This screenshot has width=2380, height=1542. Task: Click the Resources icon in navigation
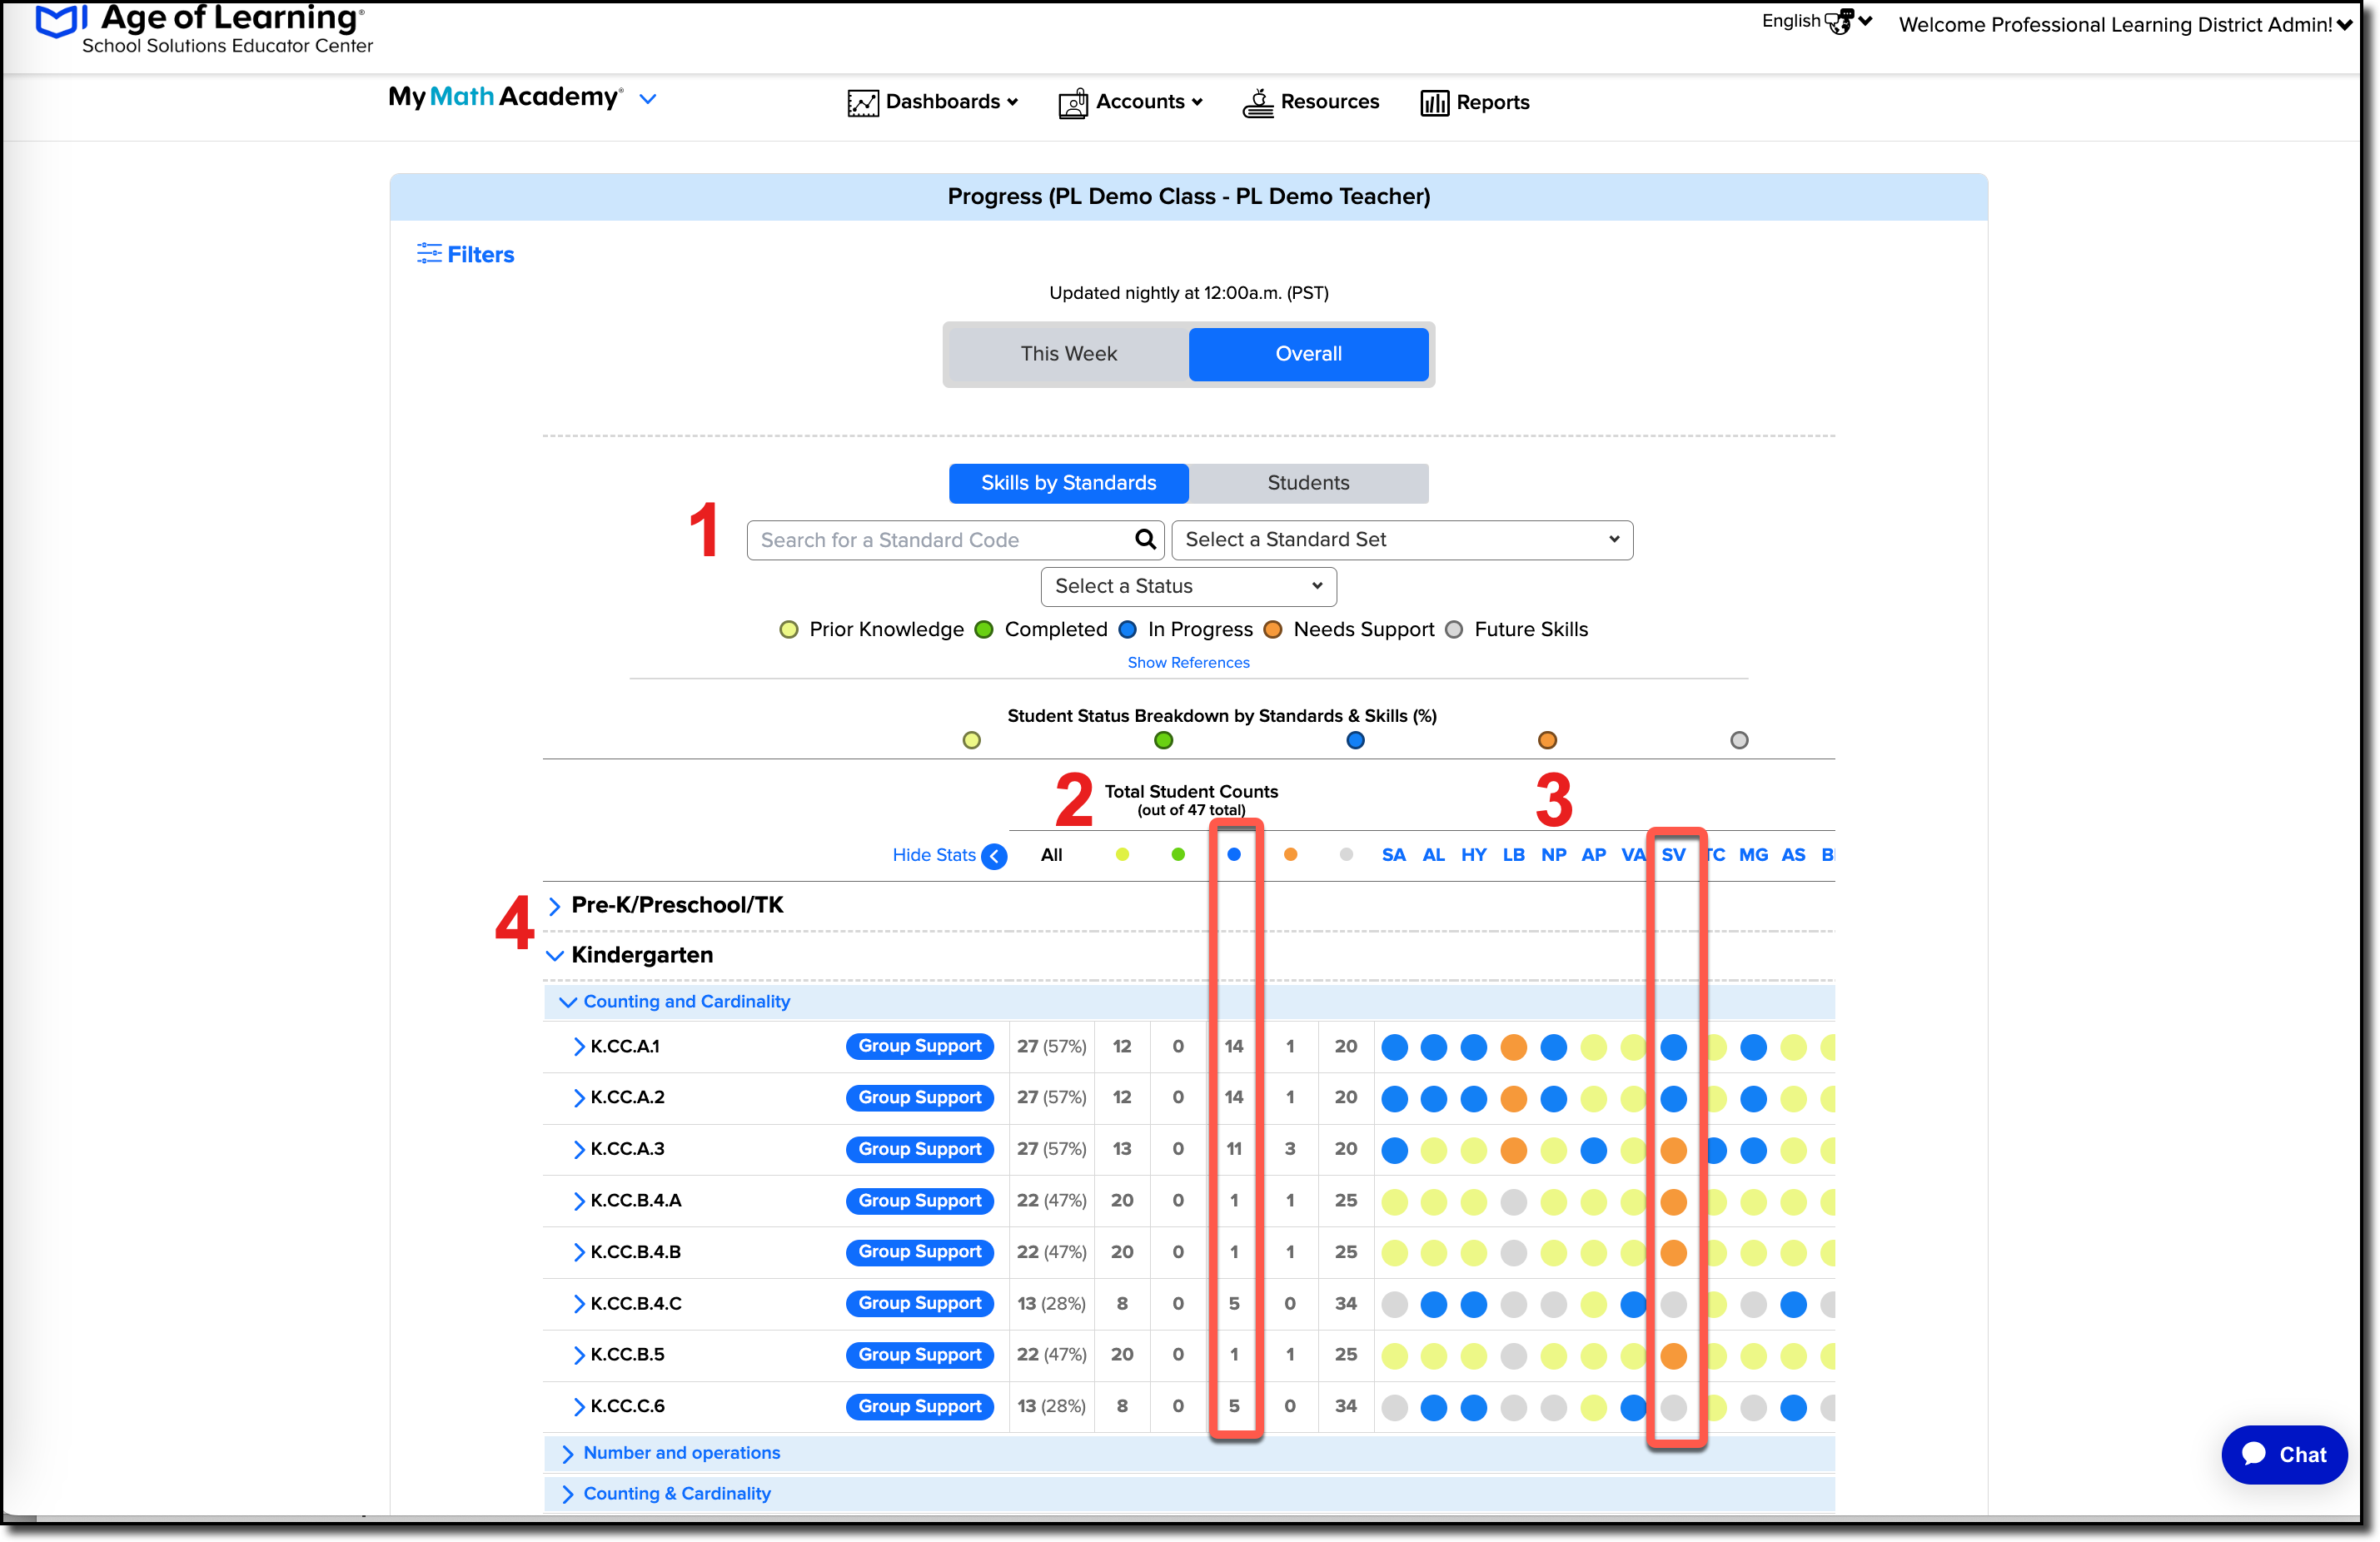(x=1258, y=102)
